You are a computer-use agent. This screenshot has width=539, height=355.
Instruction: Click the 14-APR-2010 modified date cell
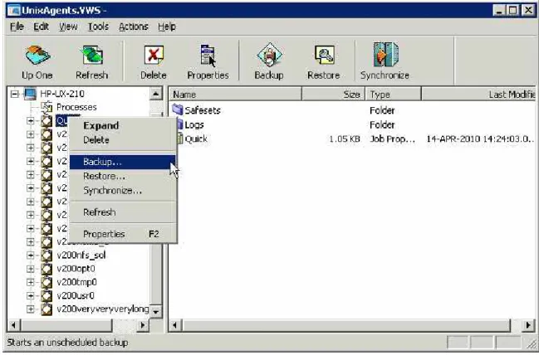(480, 139)
